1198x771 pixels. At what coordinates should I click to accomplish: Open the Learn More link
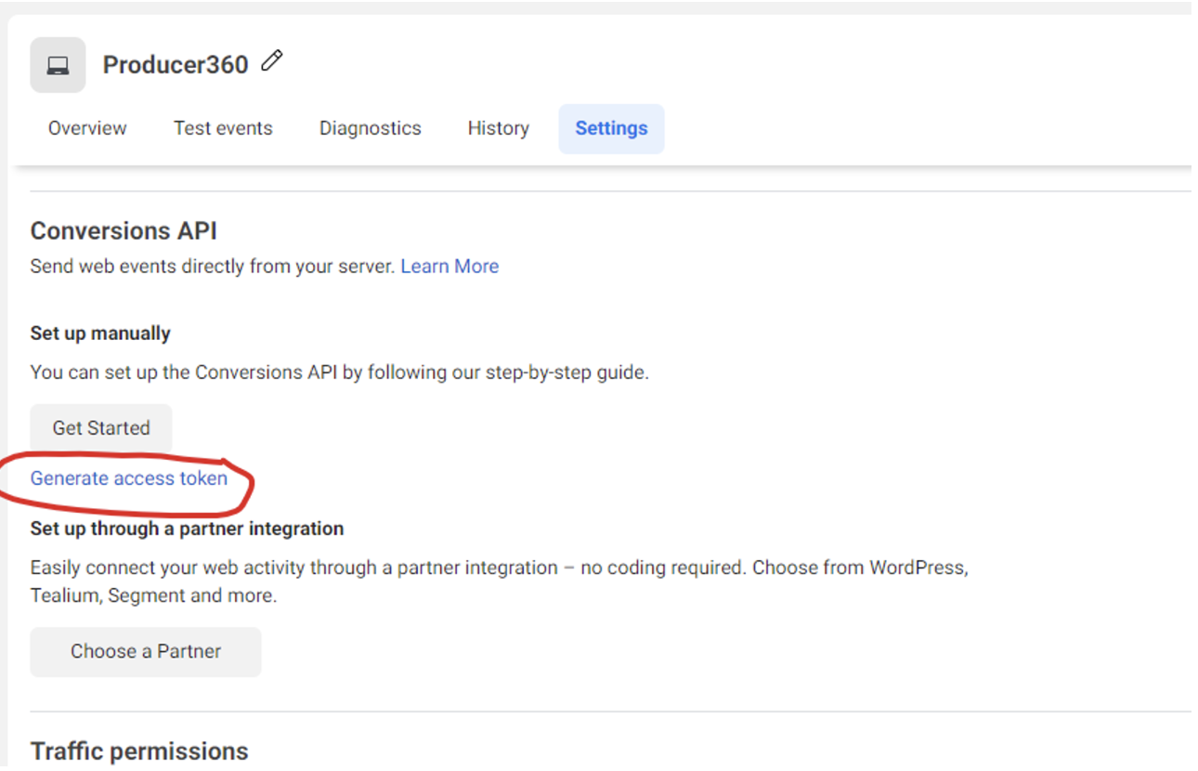(449, 267)
